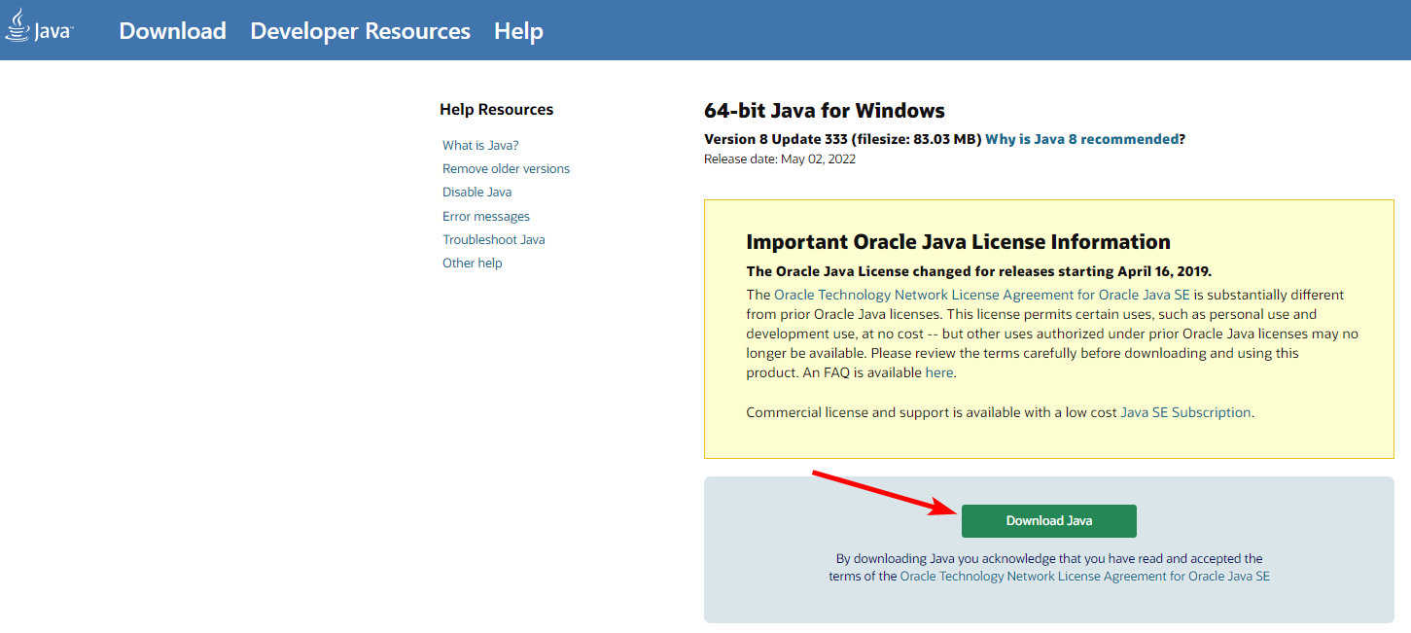Open the 'What is Java?' help link
Screen dimensions: 1411x633
point(480,145)
